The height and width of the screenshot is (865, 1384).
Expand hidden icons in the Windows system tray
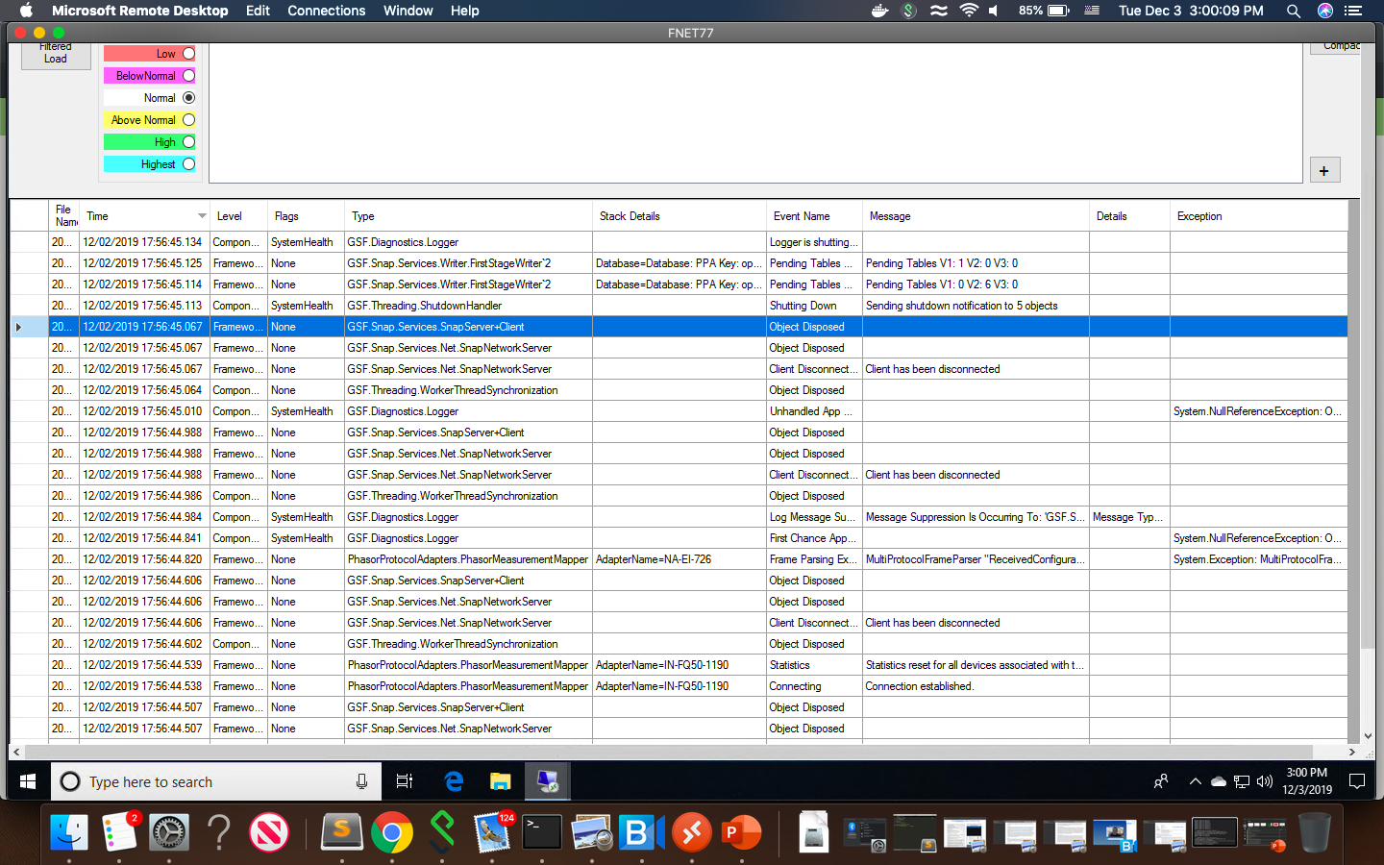(1195, 781)
